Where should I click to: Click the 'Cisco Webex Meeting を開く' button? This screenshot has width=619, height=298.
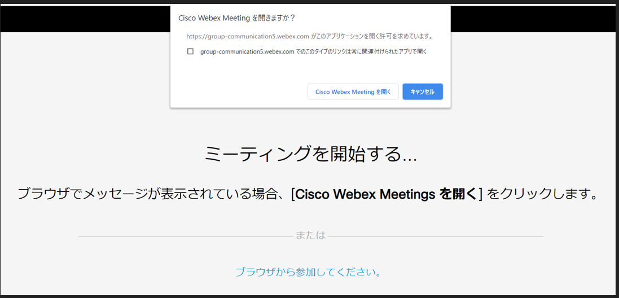point(353,91)
